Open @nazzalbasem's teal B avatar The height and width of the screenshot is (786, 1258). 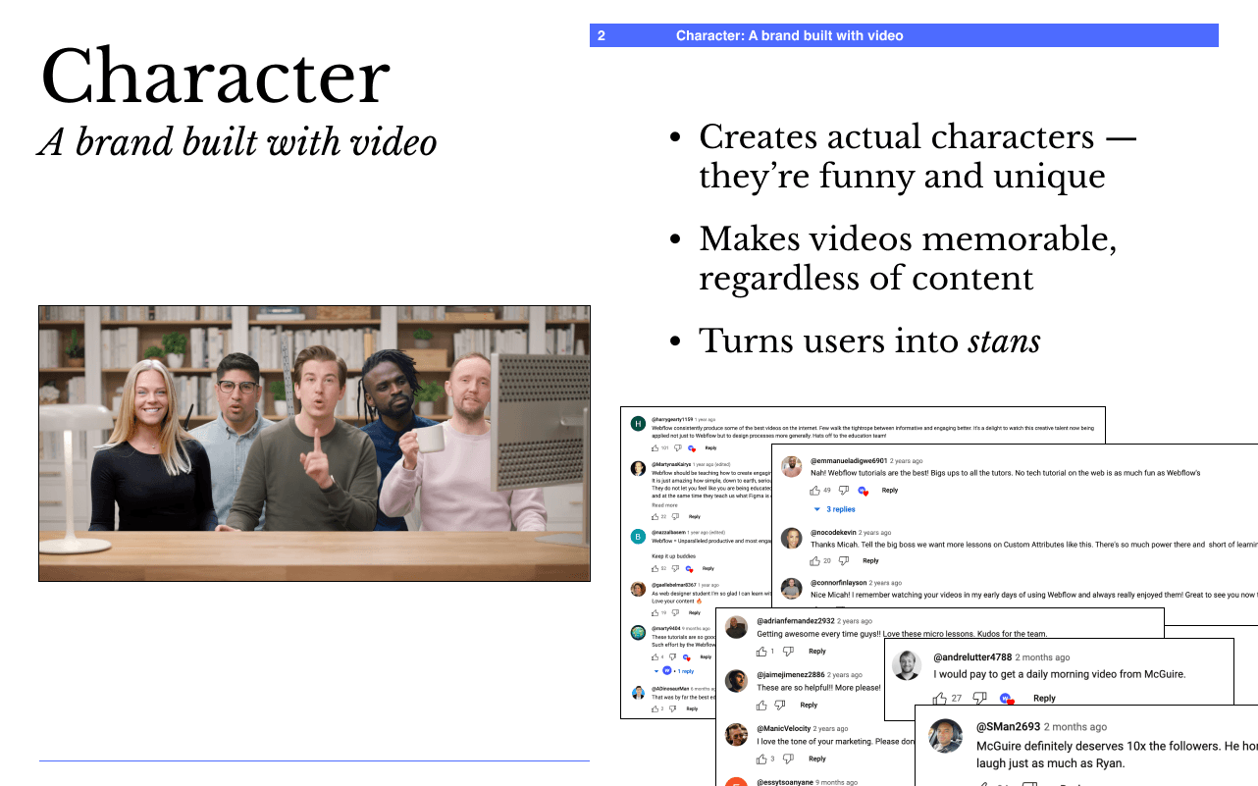click(638, 537)
